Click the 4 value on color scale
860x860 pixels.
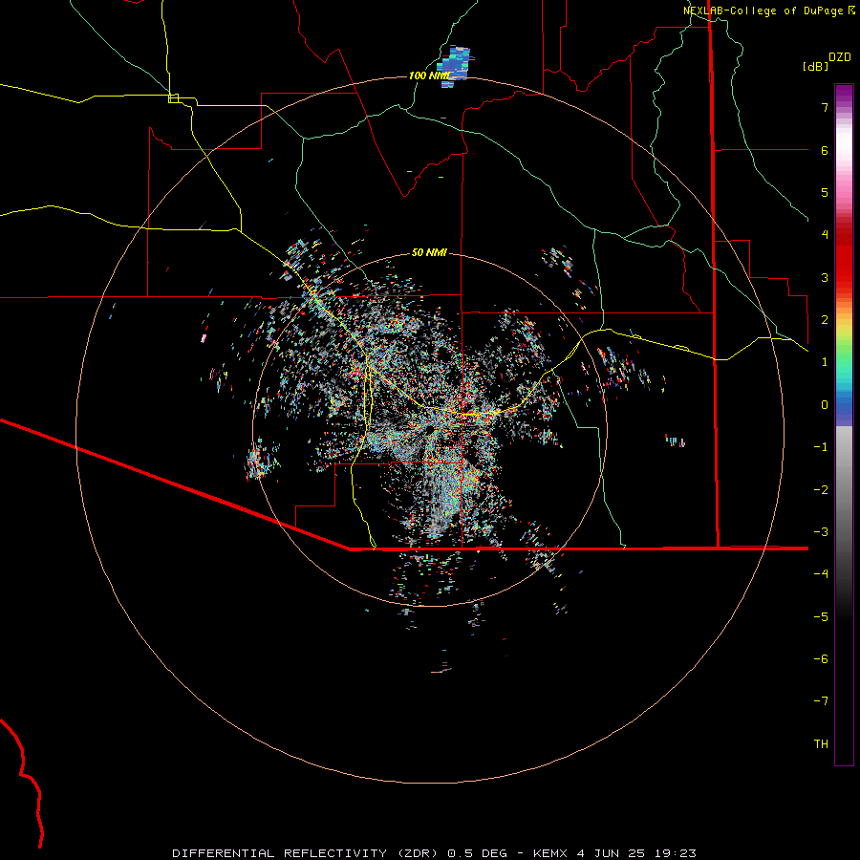click(x=825, y=235)
